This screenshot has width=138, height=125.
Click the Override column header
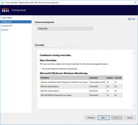click(x=118, y=78)
